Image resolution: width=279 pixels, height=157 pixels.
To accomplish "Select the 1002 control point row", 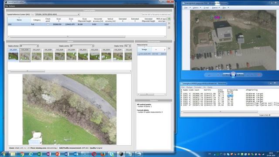I will click(x=87, y=24).
